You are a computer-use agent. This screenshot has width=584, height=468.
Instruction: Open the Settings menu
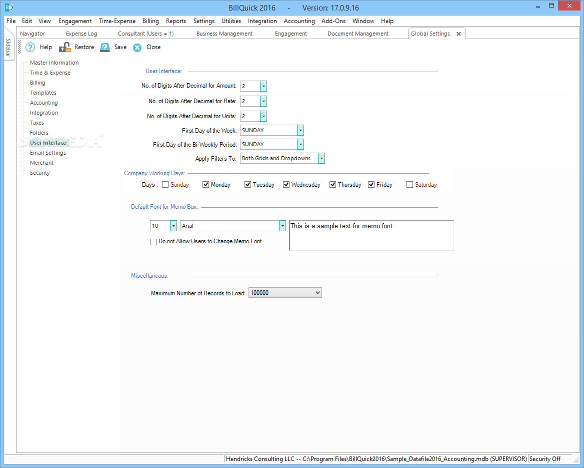point(203,21)
